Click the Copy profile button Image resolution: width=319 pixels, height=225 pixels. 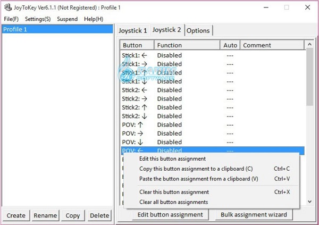click(x=73, y=215)
